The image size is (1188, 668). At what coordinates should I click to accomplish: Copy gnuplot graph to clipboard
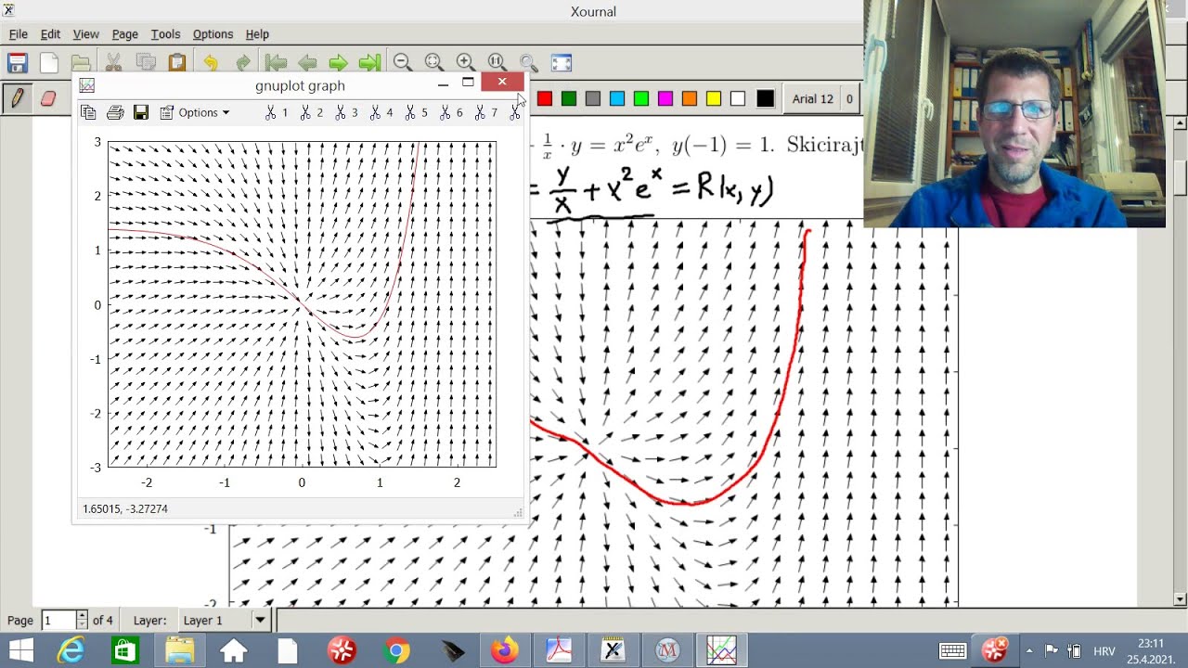tap(88, 112)
